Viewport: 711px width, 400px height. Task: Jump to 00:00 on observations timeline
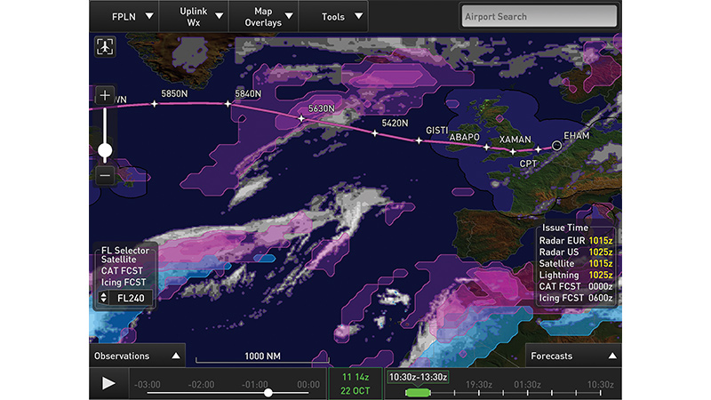(308, 385)
